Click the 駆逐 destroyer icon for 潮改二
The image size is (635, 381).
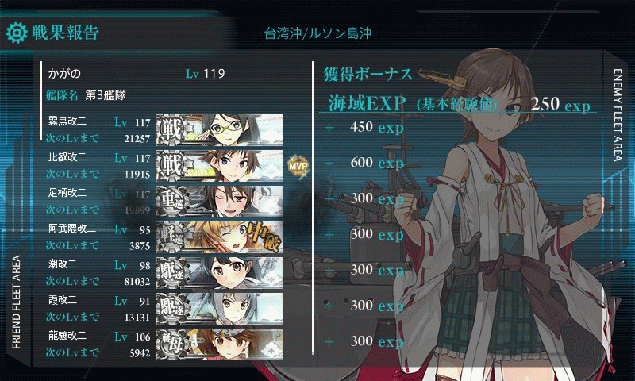(x=172, y=272)
